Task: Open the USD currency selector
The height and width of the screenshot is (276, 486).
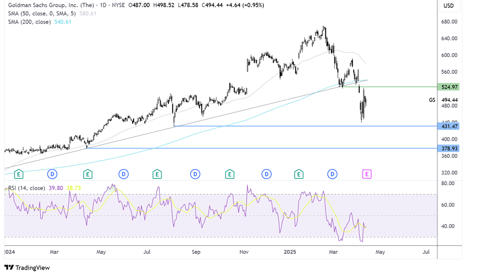Action: (x=449, y=6)
